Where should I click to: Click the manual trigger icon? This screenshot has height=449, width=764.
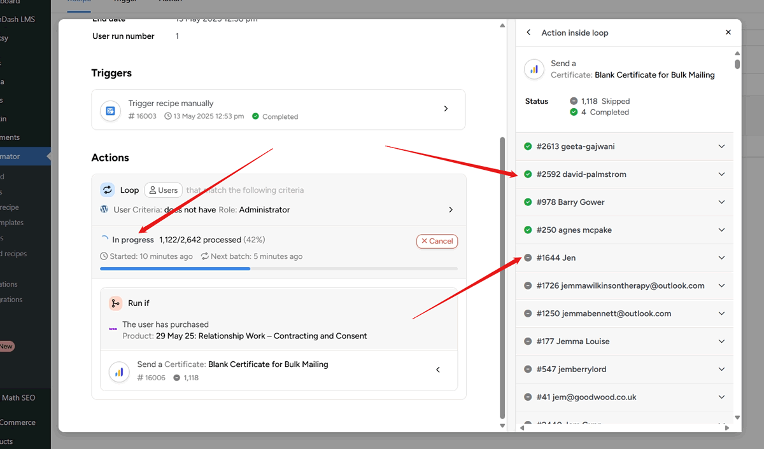pyautogui.click(x=110, y=110)
